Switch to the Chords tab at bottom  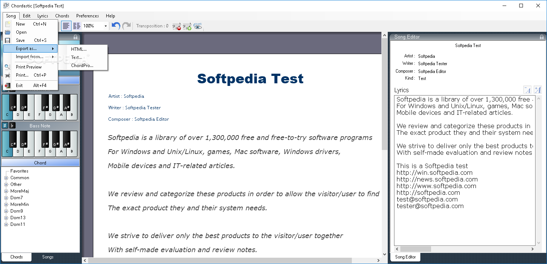[x=17, y=257]
